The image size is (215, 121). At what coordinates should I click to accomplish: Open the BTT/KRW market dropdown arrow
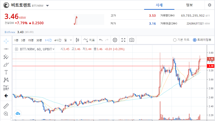coord(48,6)
